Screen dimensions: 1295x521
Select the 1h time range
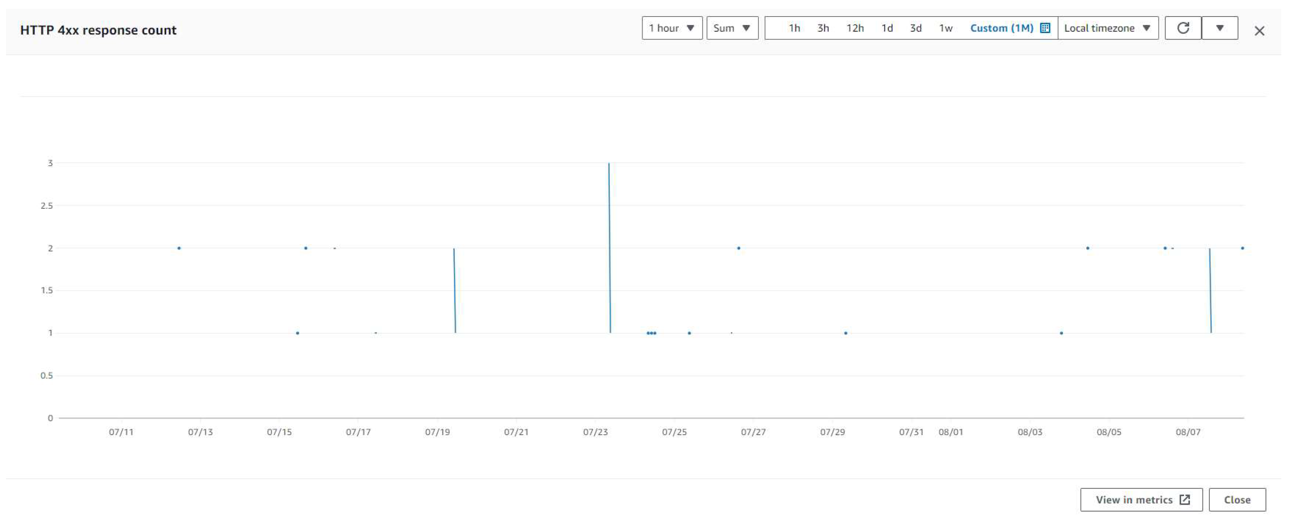click(x=794, y=28)
